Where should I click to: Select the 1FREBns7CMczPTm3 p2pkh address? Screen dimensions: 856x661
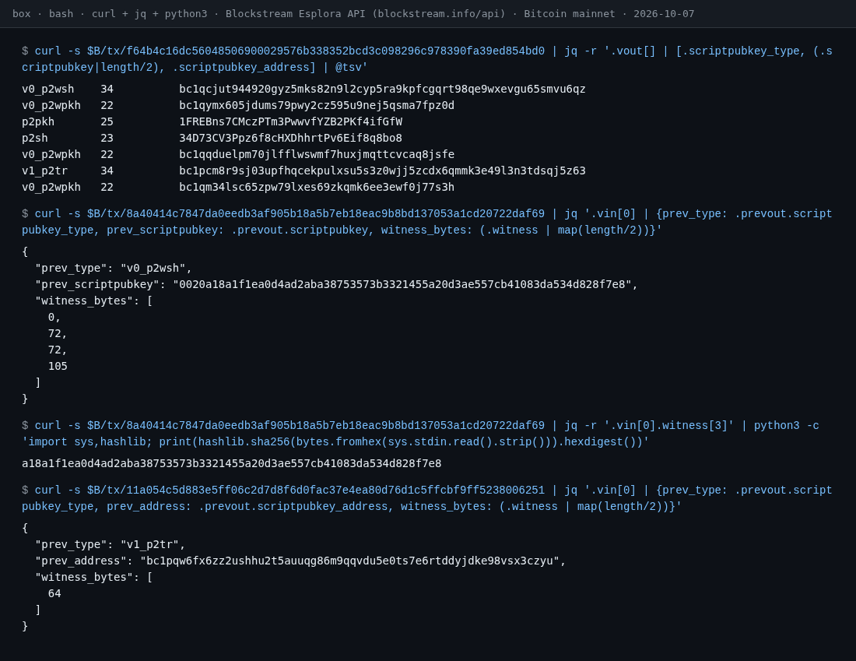290,121
